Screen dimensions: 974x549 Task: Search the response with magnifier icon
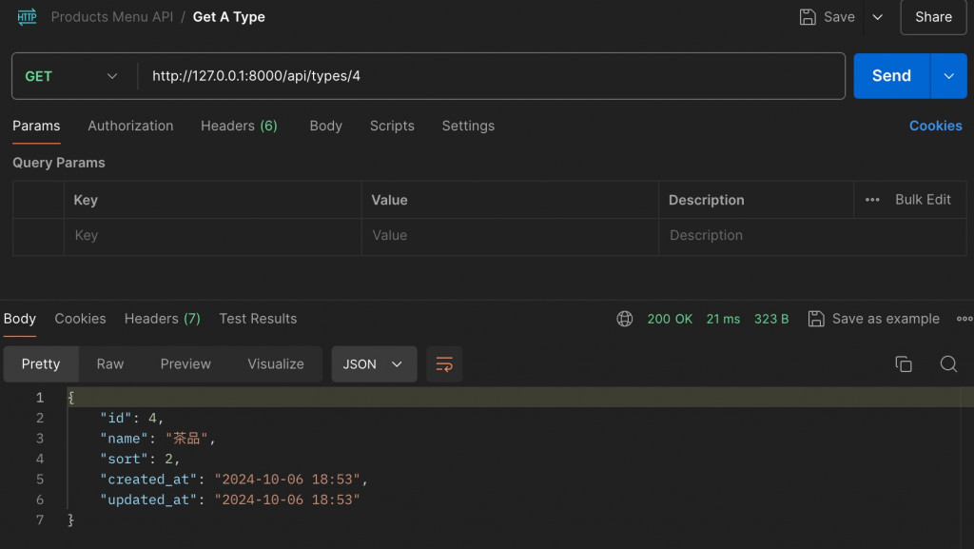pyautogui.click(x=948, y=364)
